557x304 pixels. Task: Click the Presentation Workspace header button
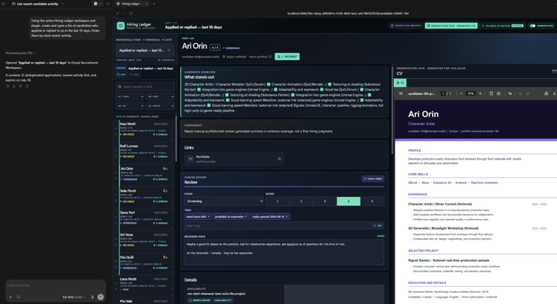pyautogui.click(x=406, y=26)
